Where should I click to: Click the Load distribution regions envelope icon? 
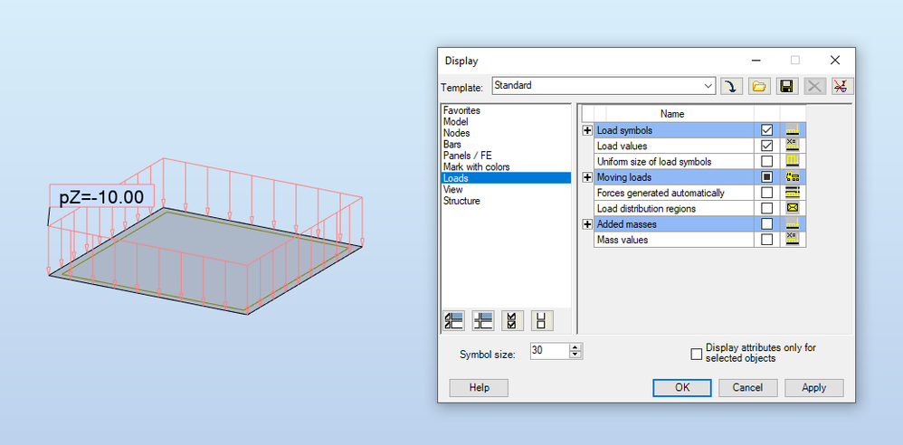793,208
